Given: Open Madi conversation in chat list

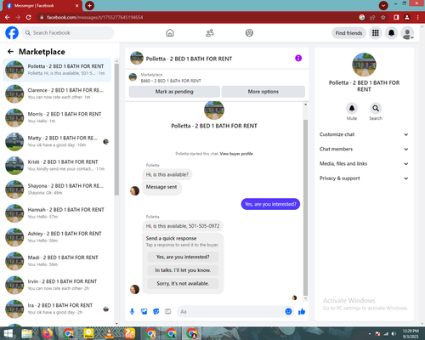Looking at the screenshot, I should (x=57, y=261).
